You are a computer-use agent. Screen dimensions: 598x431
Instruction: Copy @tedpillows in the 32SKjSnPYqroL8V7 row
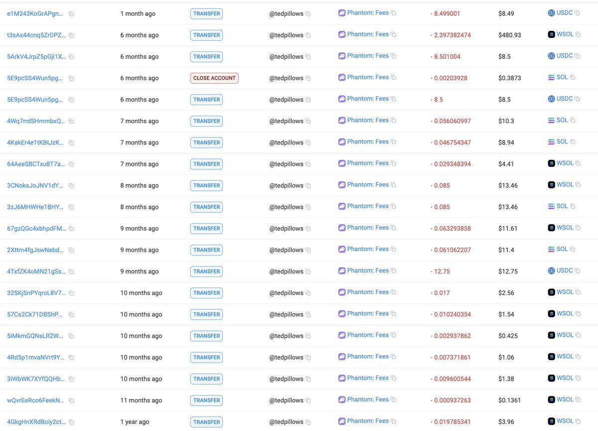pos(308,293)
